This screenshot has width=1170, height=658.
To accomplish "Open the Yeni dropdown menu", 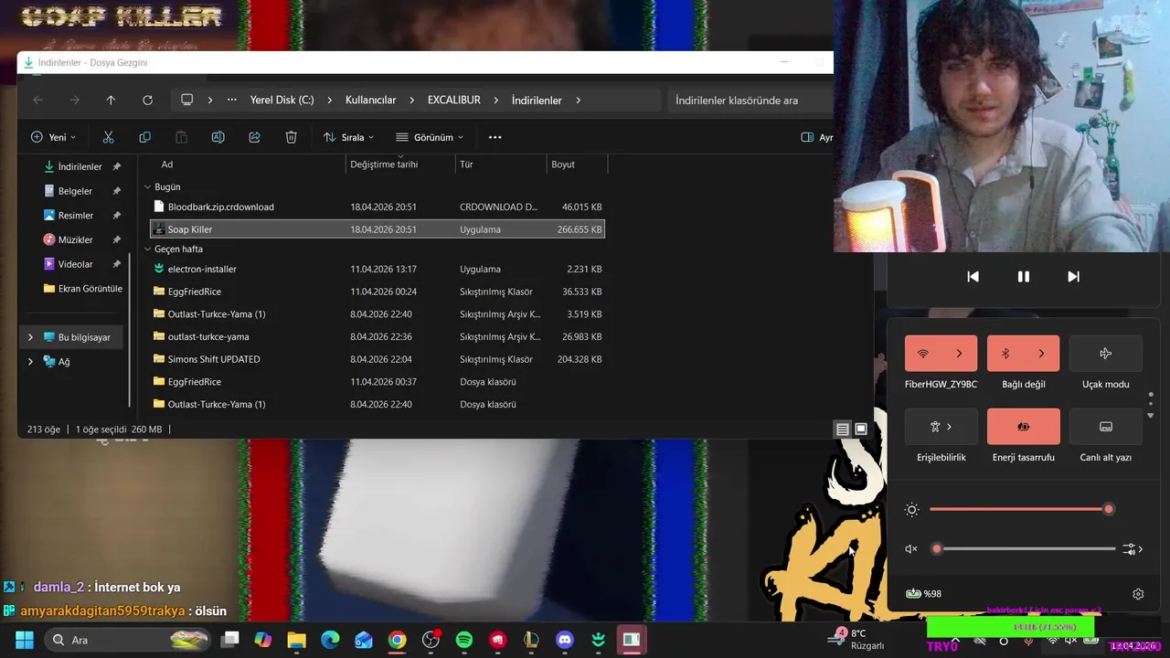I will (53, 137).
